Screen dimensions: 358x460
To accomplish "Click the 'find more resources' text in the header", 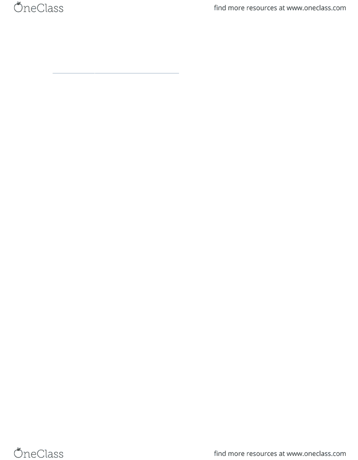I will pos(245,8).
